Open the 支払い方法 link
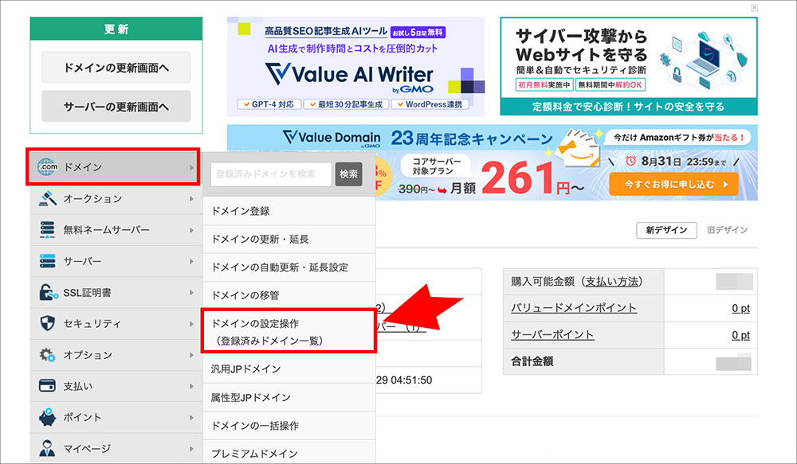Image resolution: width=797 pixels, height=464 pixels. pos(612,282)
